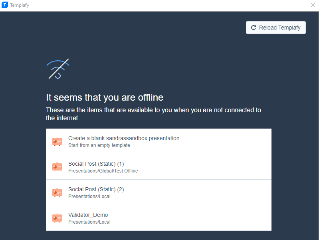Click the Templafy title text in title bar
The width and height of the screenshot is (319, 240).
[x=20, y=5]
